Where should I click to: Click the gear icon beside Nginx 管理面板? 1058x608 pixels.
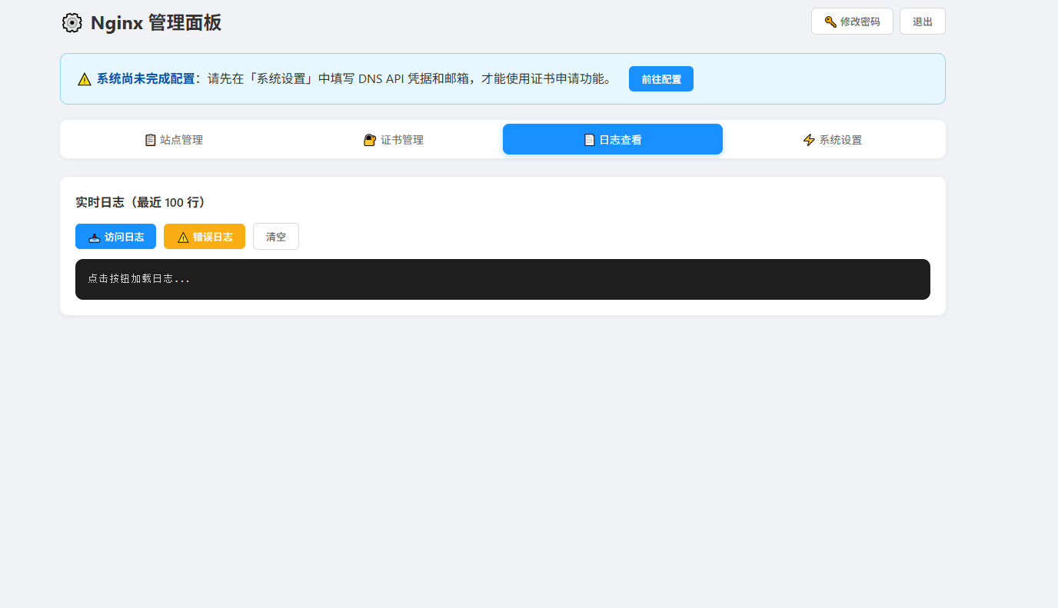(72, 23)
